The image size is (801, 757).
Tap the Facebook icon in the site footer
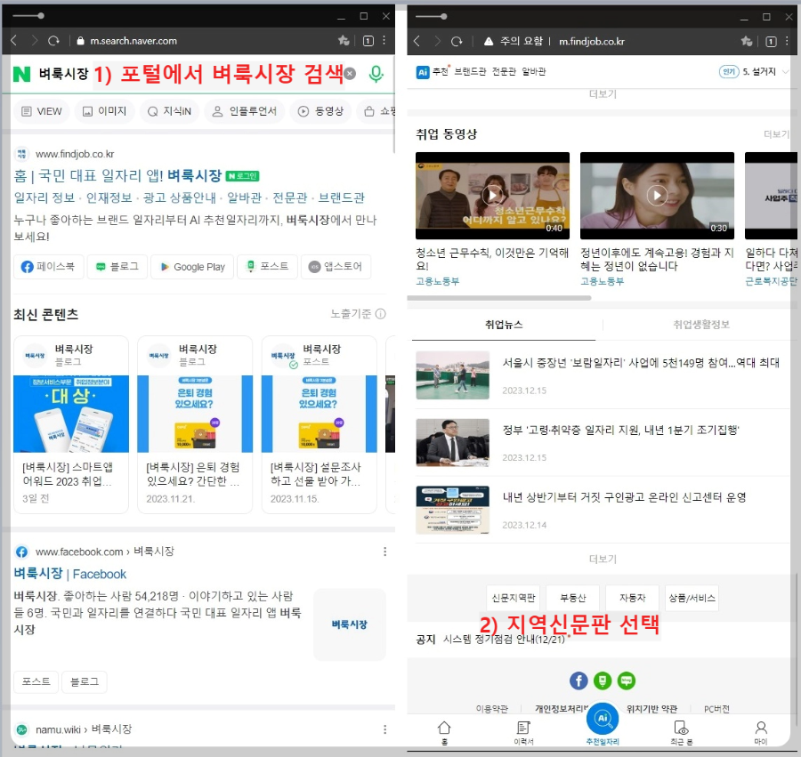(x=578, y=681)
